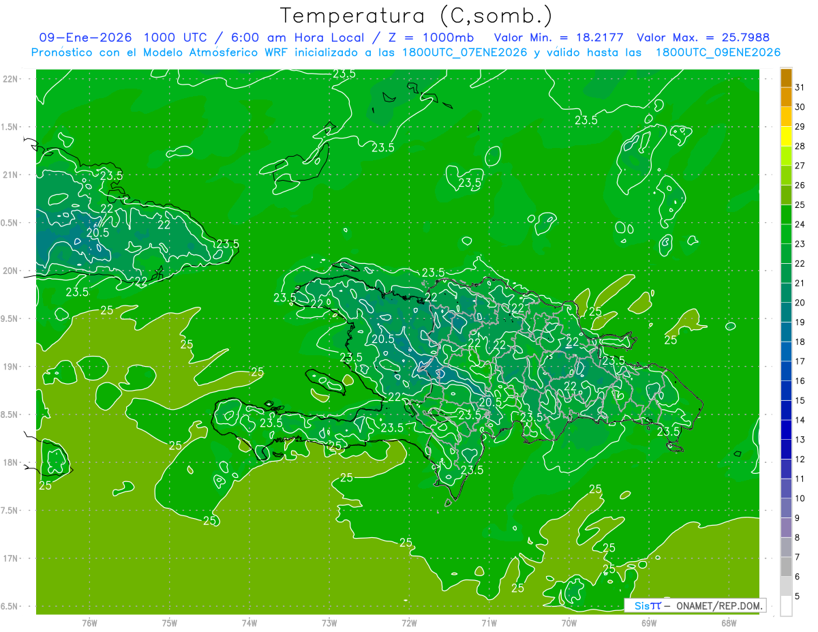Image resolution: width=818 pixels, height=632 pixels.
Task: Click legend number 31 on color scale
Action: pos(800,87)
